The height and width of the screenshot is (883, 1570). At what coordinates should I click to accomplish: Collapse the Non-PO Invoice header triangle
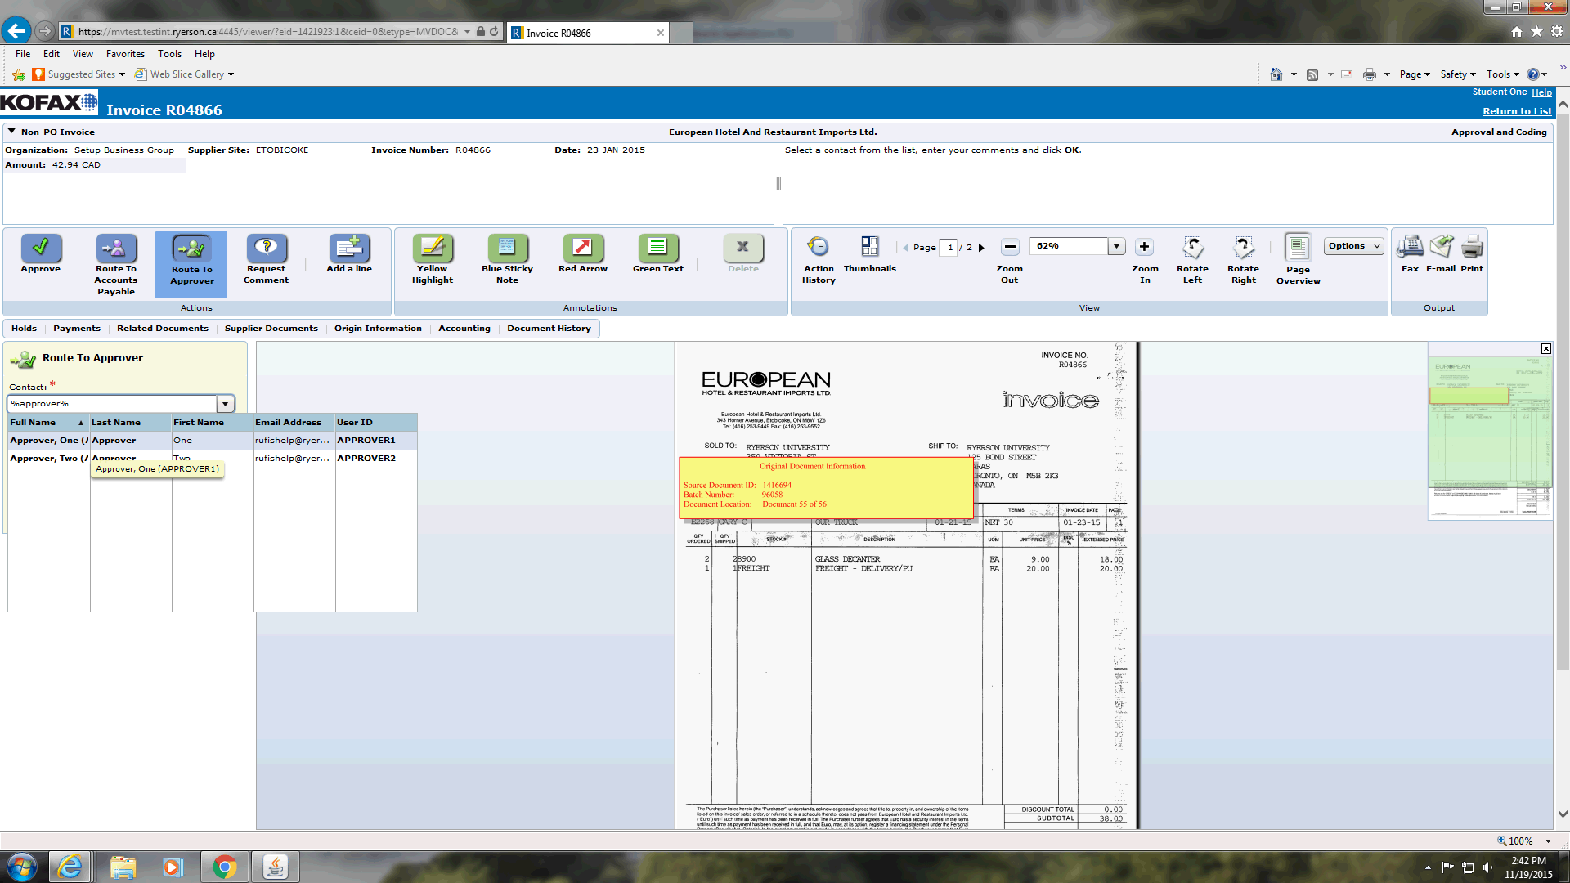click(x=11, y=131)
